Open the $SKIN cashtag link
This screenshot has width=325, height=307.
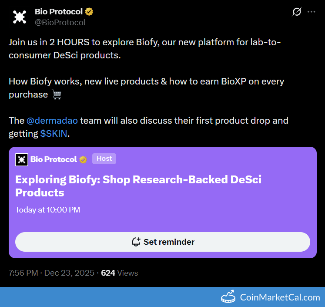(54, 134)
